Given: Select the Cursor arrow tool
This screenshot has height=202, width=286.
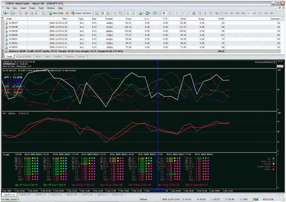Looking at the screenshot, I should pos(164,13).
